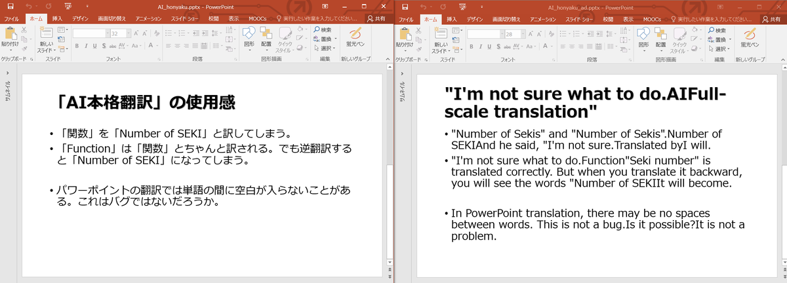Open font color dropdown in right window
This screenshot has height=283, width=787.
[x=552, y=47]
